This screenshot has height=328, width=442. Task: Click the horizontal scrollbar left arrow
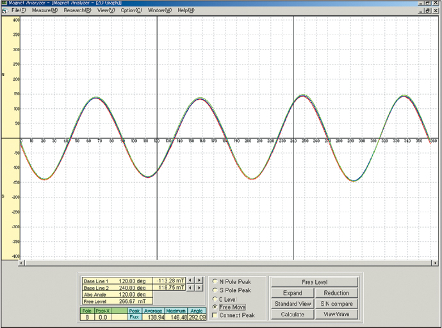[21, 263]
